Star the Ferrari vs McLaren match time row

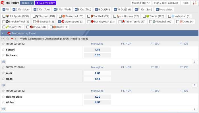point(3,44)
